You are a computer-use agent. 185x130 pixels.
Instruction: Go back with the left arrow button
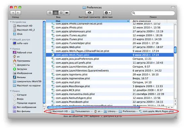13,13
